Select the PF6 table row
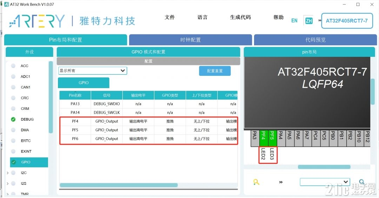The width and height of the screenshot is (379, 198). (x=148, y=139)
